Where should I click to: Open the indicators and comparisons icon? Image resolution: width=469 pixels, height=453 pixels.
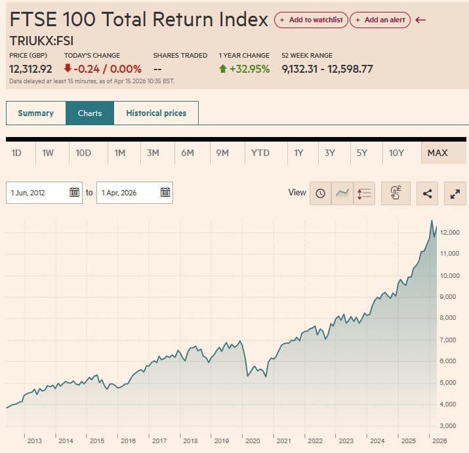pyautogui.click(x=364, y=193)
